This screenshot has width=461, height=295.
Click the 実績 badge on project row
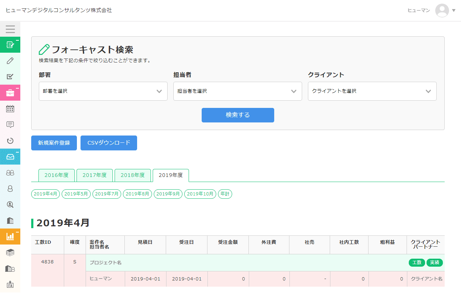coord(435,262)
